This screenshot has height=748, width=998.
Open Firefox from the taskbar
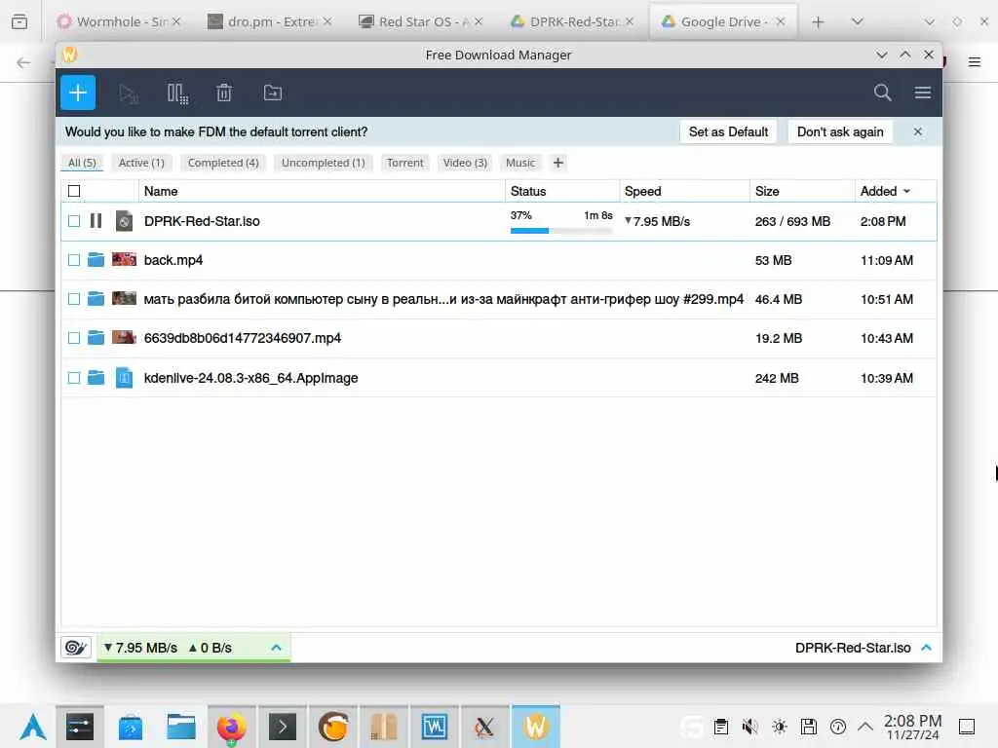pos(231,727)
